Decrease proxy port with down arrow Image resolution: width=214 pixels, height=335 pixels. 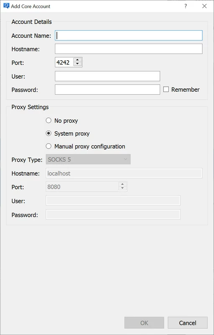[x=122, y=188]
